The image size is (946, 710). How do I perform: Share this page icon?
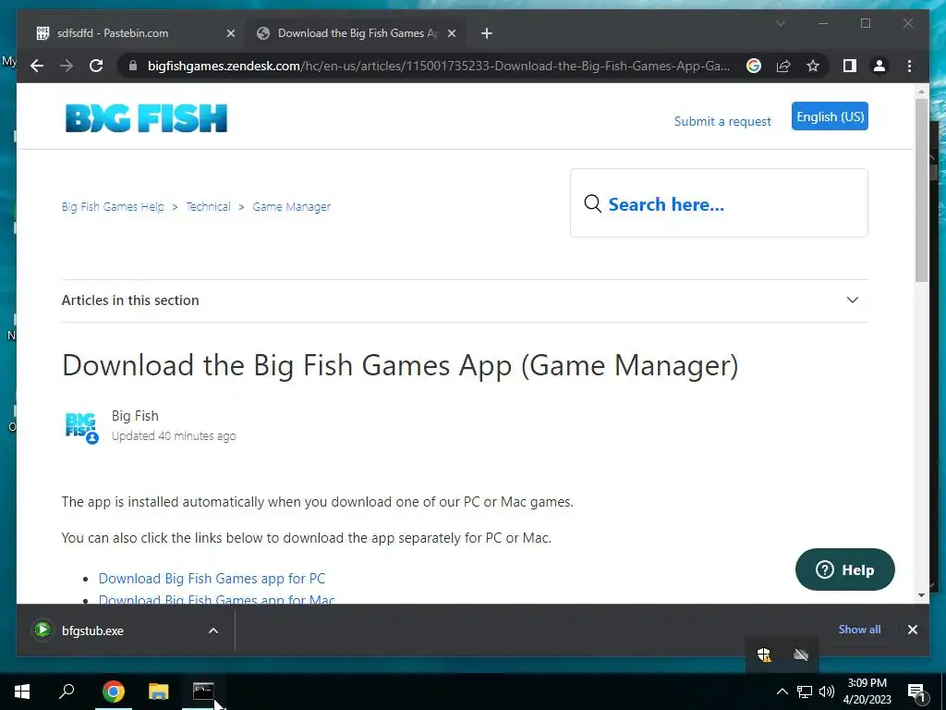(x=783, y=66)
